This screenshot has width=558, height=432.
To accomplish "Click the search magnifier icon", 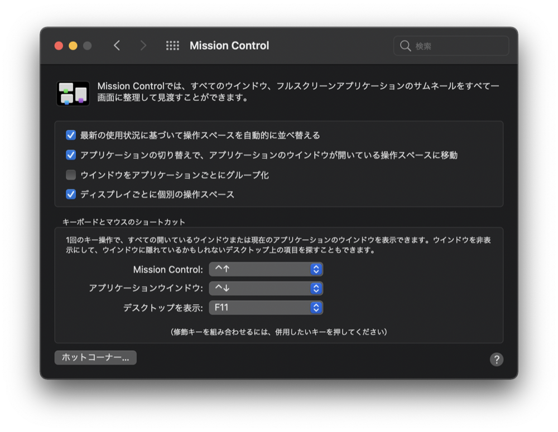I will point(405,46).
